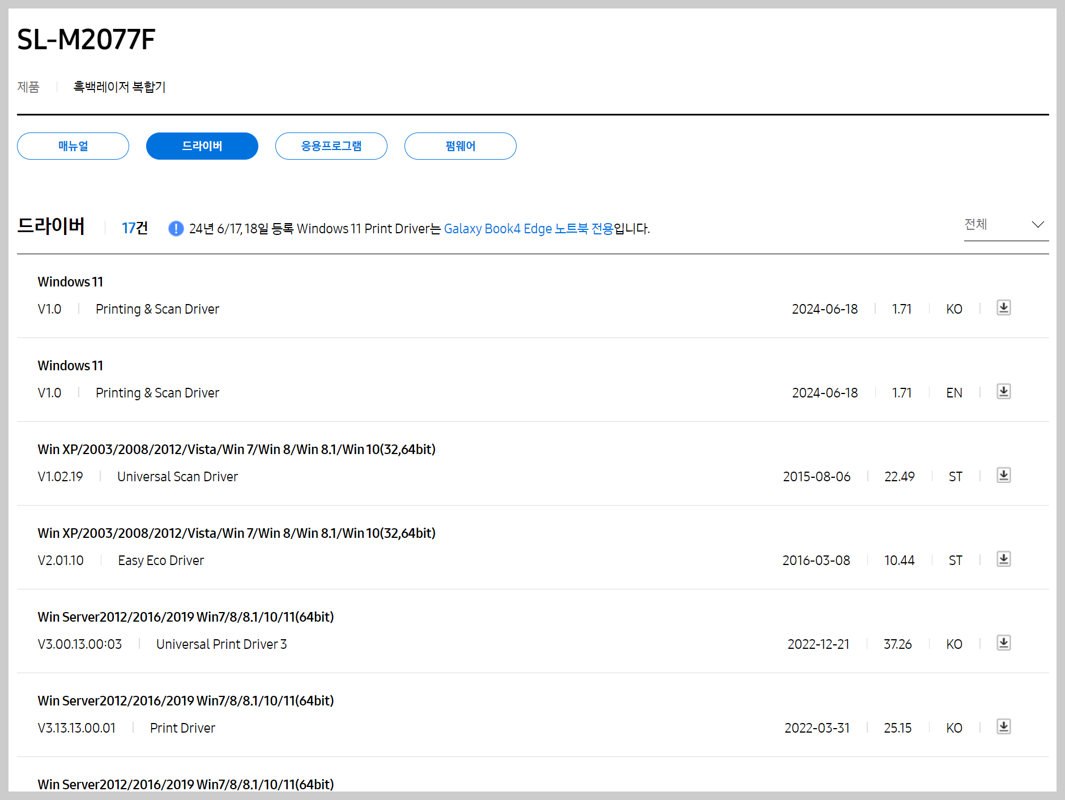Viewport: 1065px width, 800px height.
Task: Click the 22.49 file size
Action: (x=900, y=477)
